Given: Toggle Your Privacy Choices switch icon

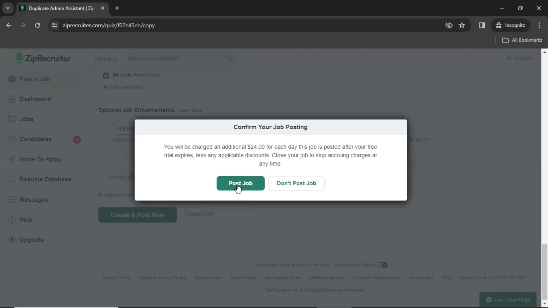Looking at the screenshot, I should [x=382, y=265].
